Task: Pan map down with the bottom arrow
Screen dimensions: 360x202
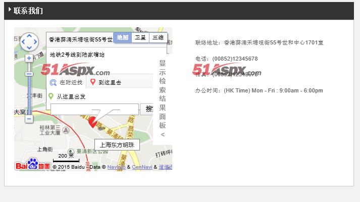Action: [x=29, y=48]
